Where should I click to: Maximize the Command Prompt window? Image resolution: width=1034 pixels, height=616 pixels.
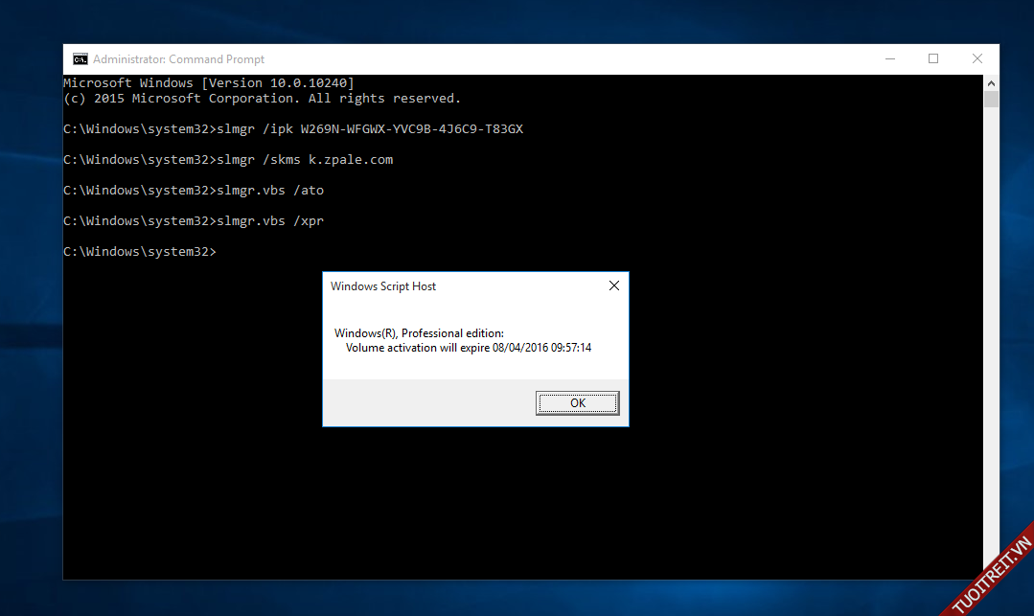click(x=932, y=59)
